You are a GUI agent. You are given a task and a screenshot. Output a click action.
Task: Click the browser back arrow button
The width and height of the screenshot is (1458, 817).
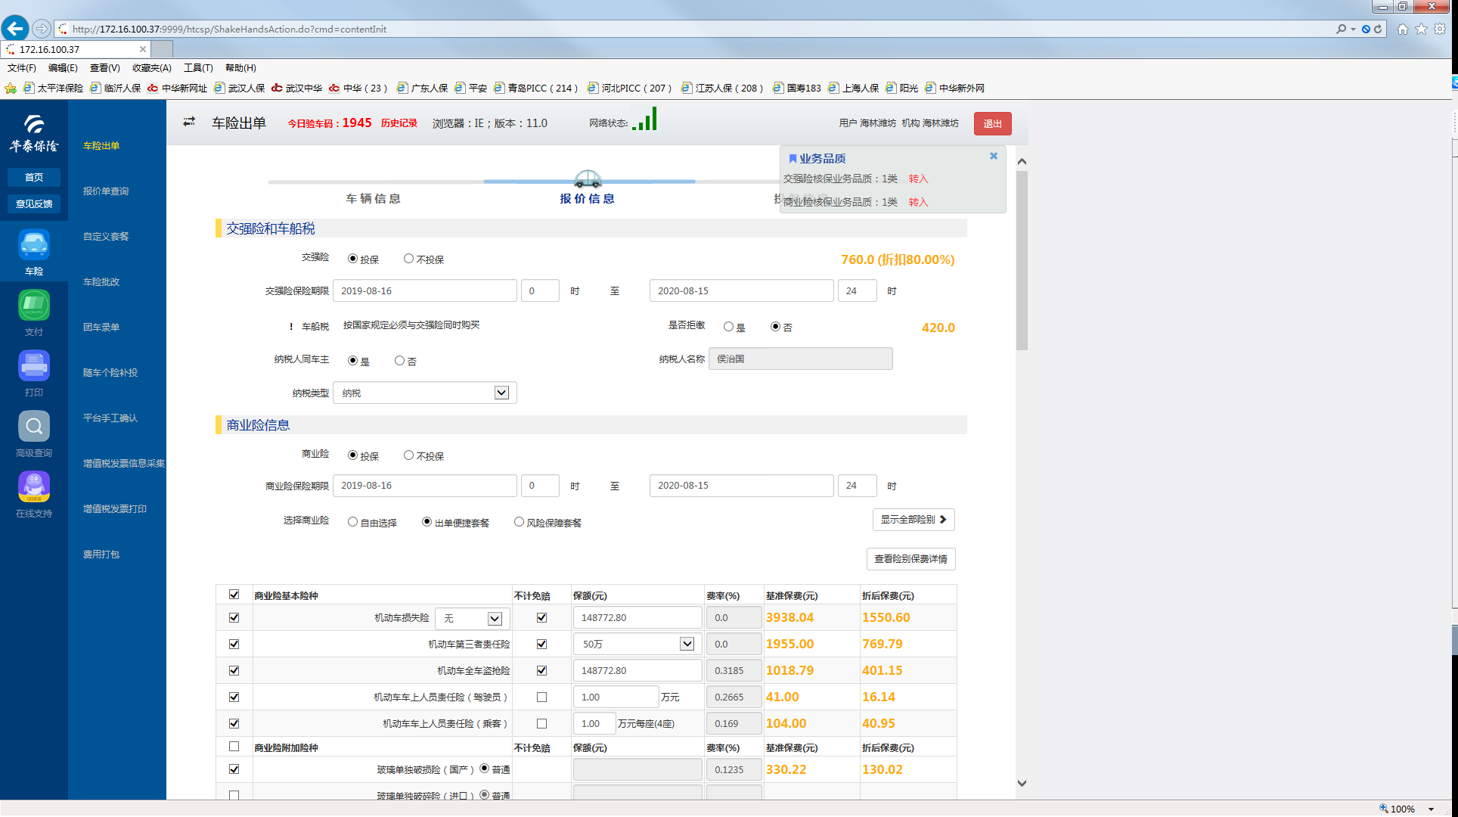(15, 29)
